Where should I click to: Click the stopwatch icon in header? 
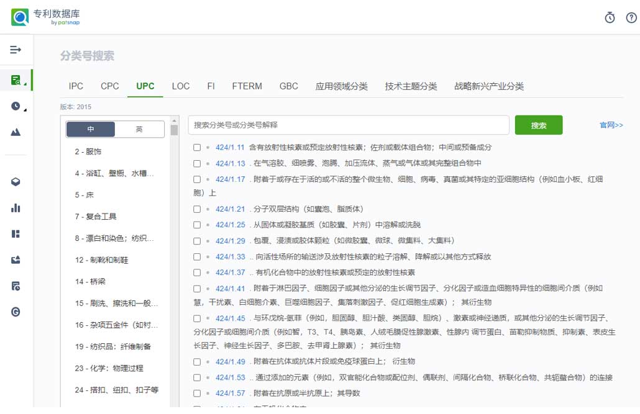point(610,17)
